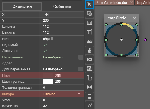Close the tmpCircleI widget window
Viewport: 150px width, 109px height.
134,18
